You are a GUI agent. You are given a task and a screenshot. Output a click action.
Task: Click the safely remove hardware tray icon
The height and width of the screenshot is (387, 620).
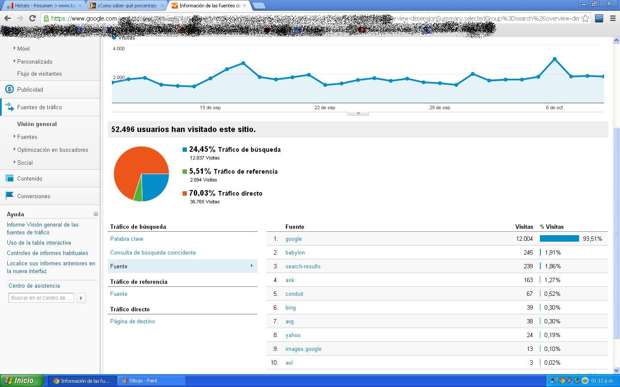tap(577, 381)
